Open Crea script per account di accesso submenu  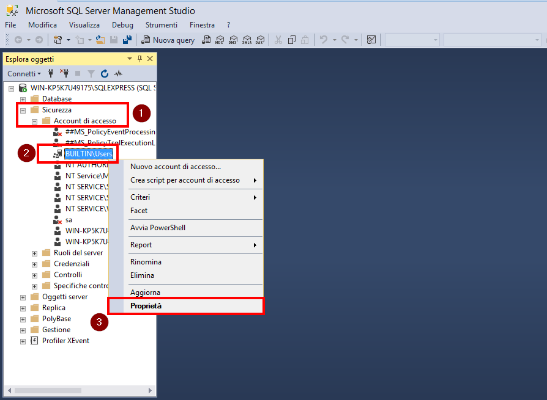(186, 180)
